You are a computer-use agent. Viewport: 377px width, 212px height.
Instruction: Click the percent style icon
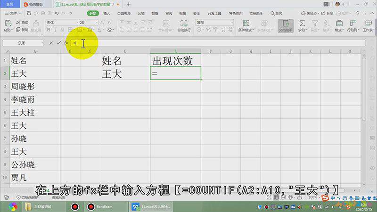208,30
